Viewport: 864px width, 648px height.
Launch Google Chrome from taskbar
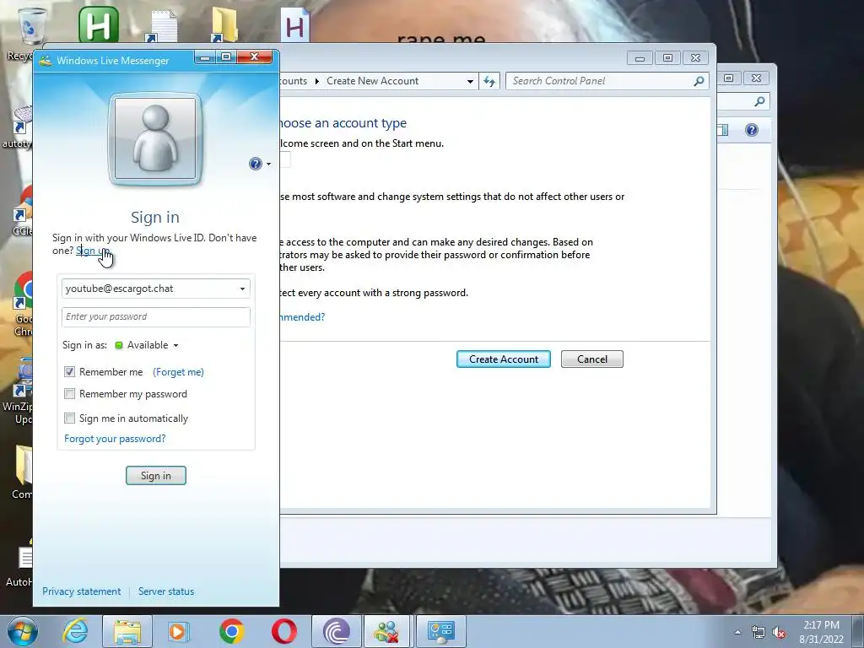(231, 631)
